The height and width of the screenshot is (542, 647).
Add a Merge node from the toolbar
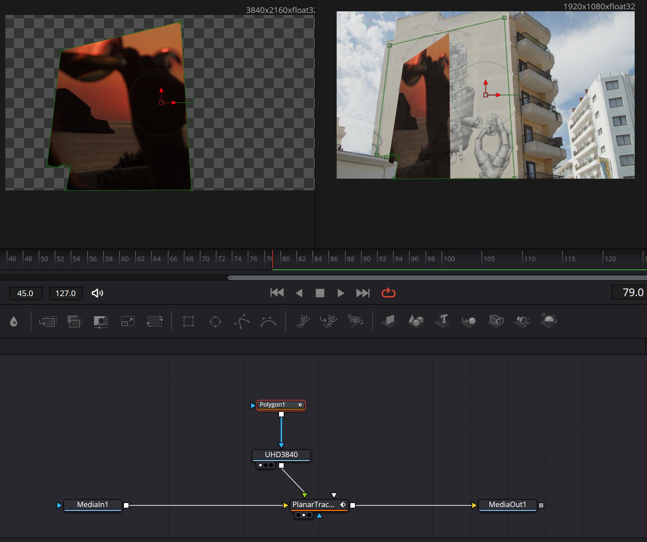(x=48, y=321)
